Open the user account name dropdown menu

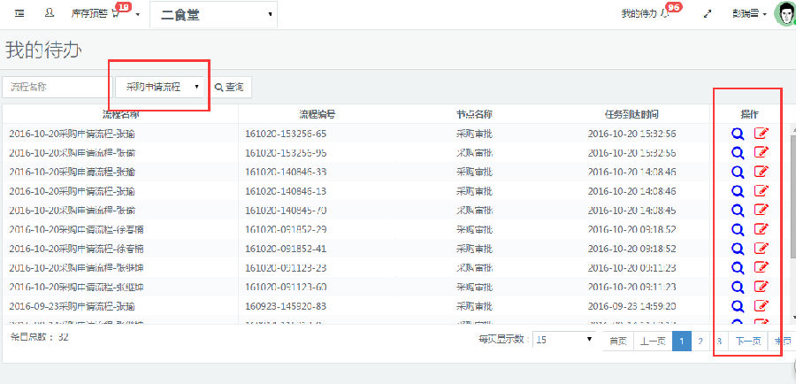tap(749, 14)
